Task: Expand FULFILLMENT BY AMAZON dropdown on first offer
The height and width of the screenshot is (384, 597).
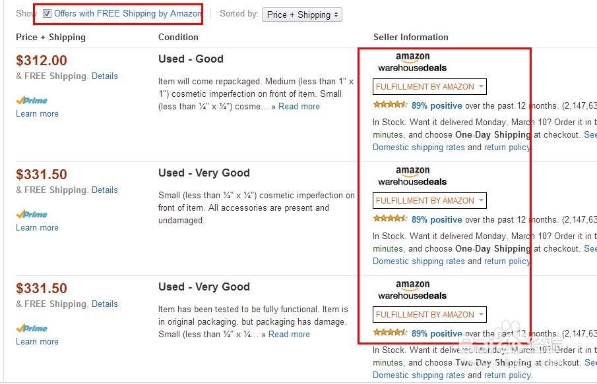Action: pos(429,86)
